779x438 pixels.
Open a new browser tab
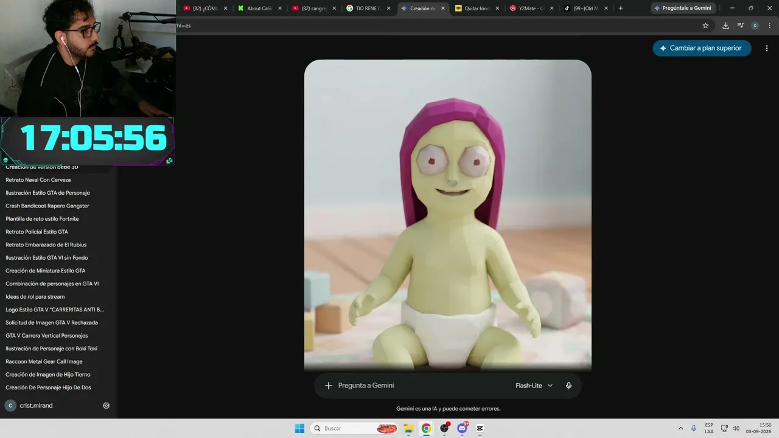point(621,9)
